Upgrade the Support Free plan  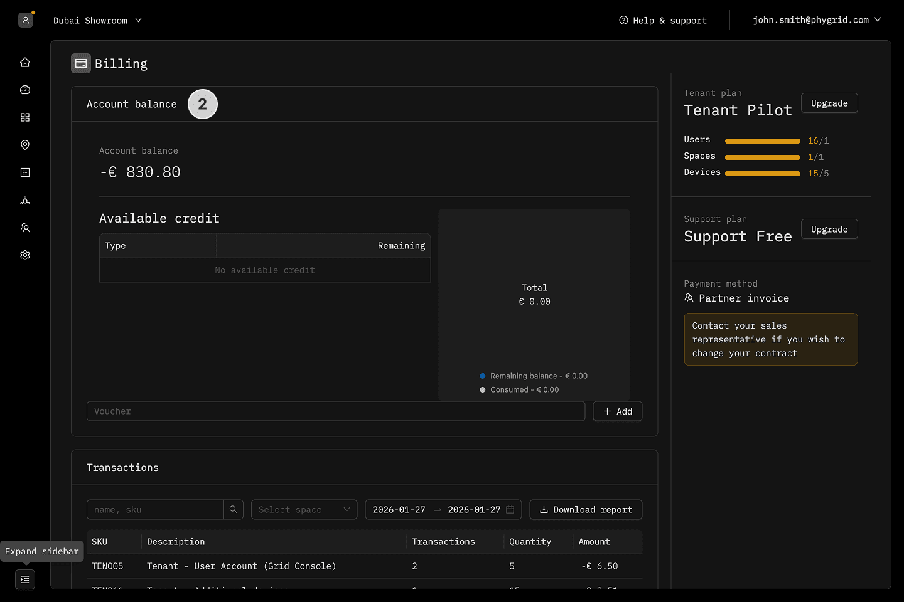pos(829,230)
